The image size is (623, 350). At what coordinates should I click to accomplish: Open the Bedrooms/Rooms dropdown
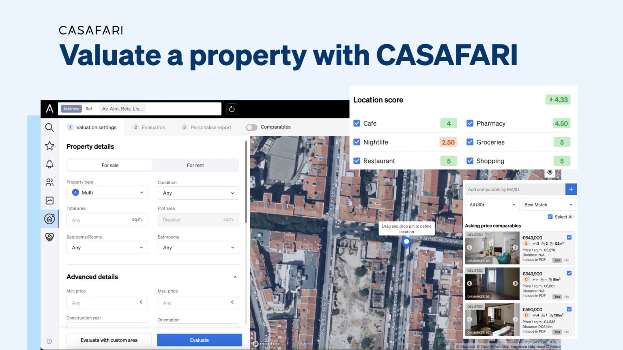[107, 248]
